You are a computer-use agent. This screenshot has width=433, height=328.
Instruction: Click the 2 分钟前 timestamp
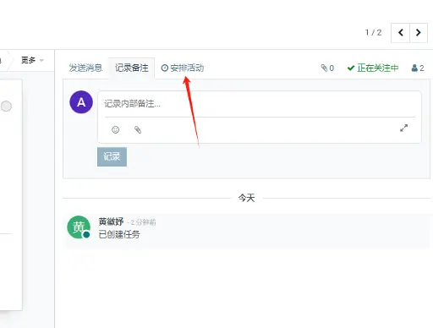tap(143, 222)
